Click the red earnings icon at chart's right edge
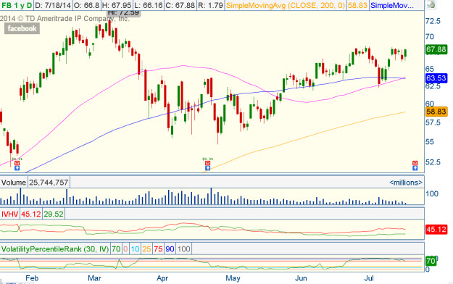This screenshot has width=453, height=284. tap(415, 163)
